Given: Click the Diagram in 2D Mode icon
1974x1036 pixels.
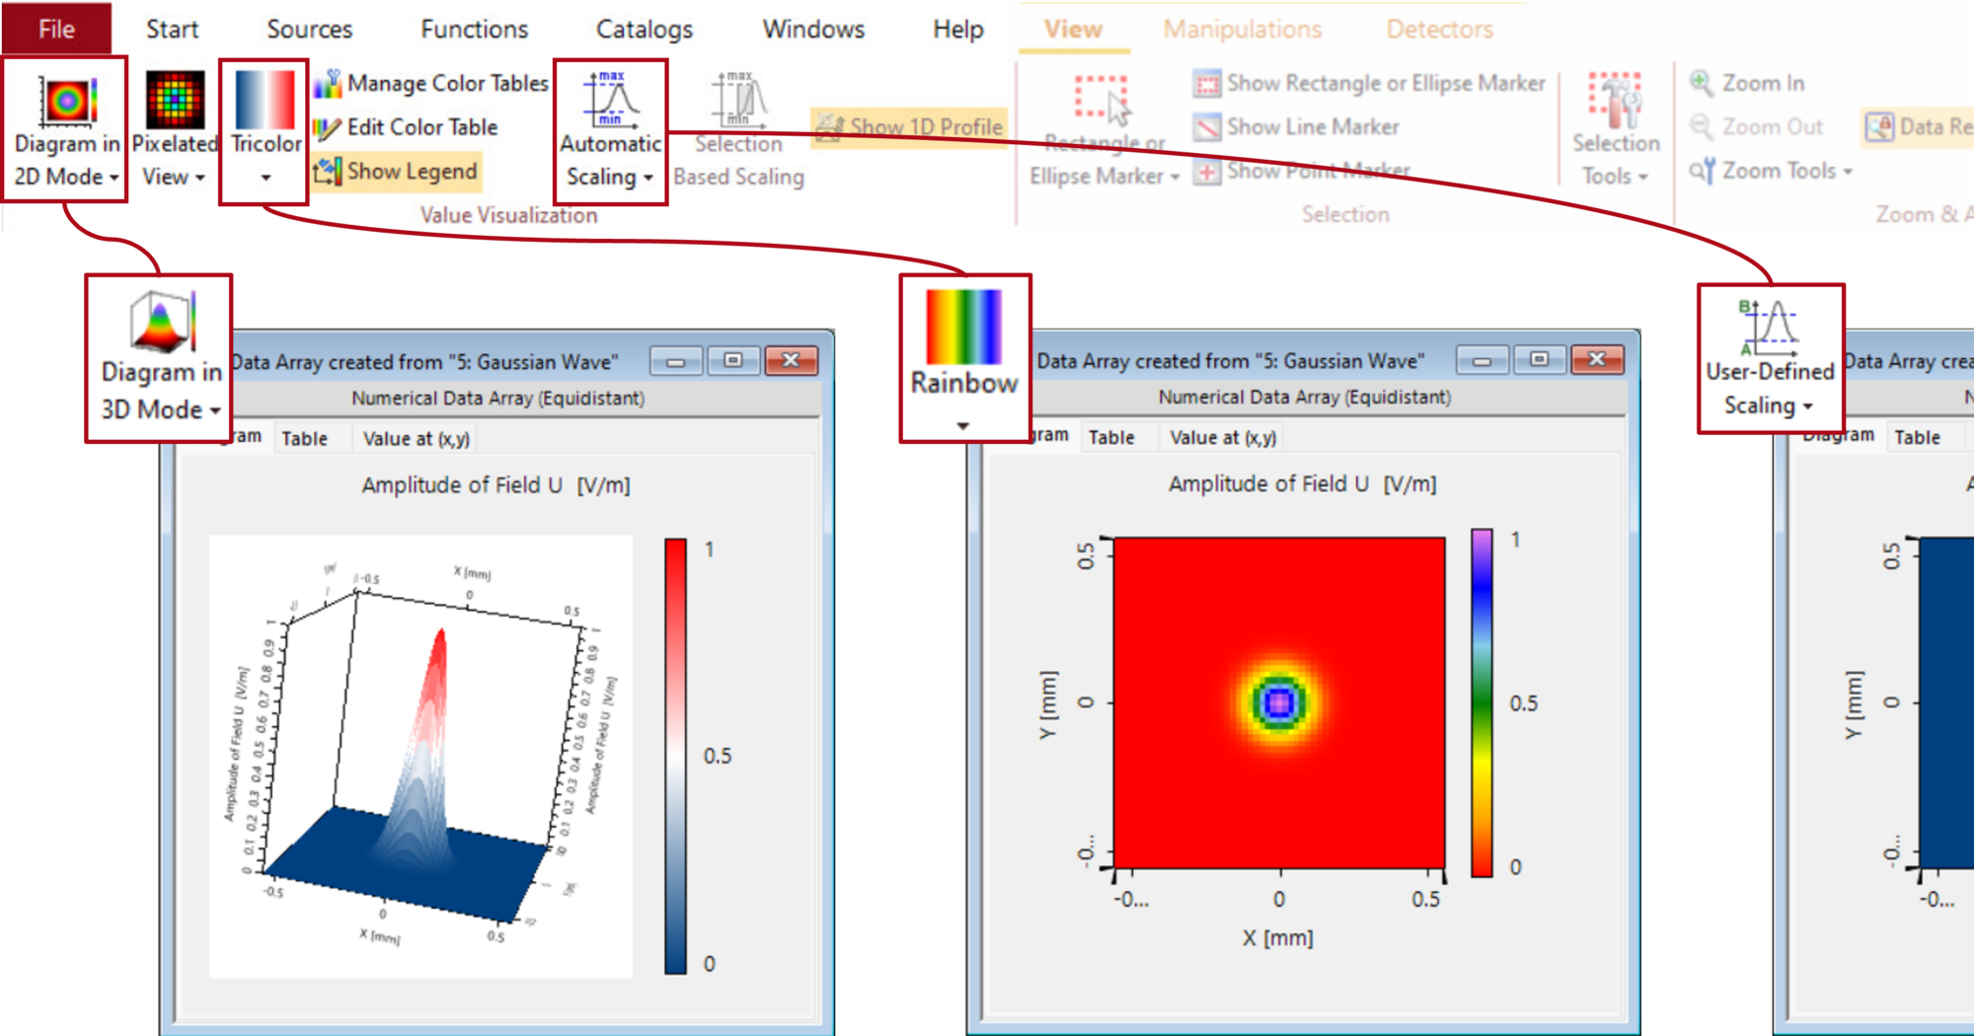Looking at the screenshot, I should 66,102.
